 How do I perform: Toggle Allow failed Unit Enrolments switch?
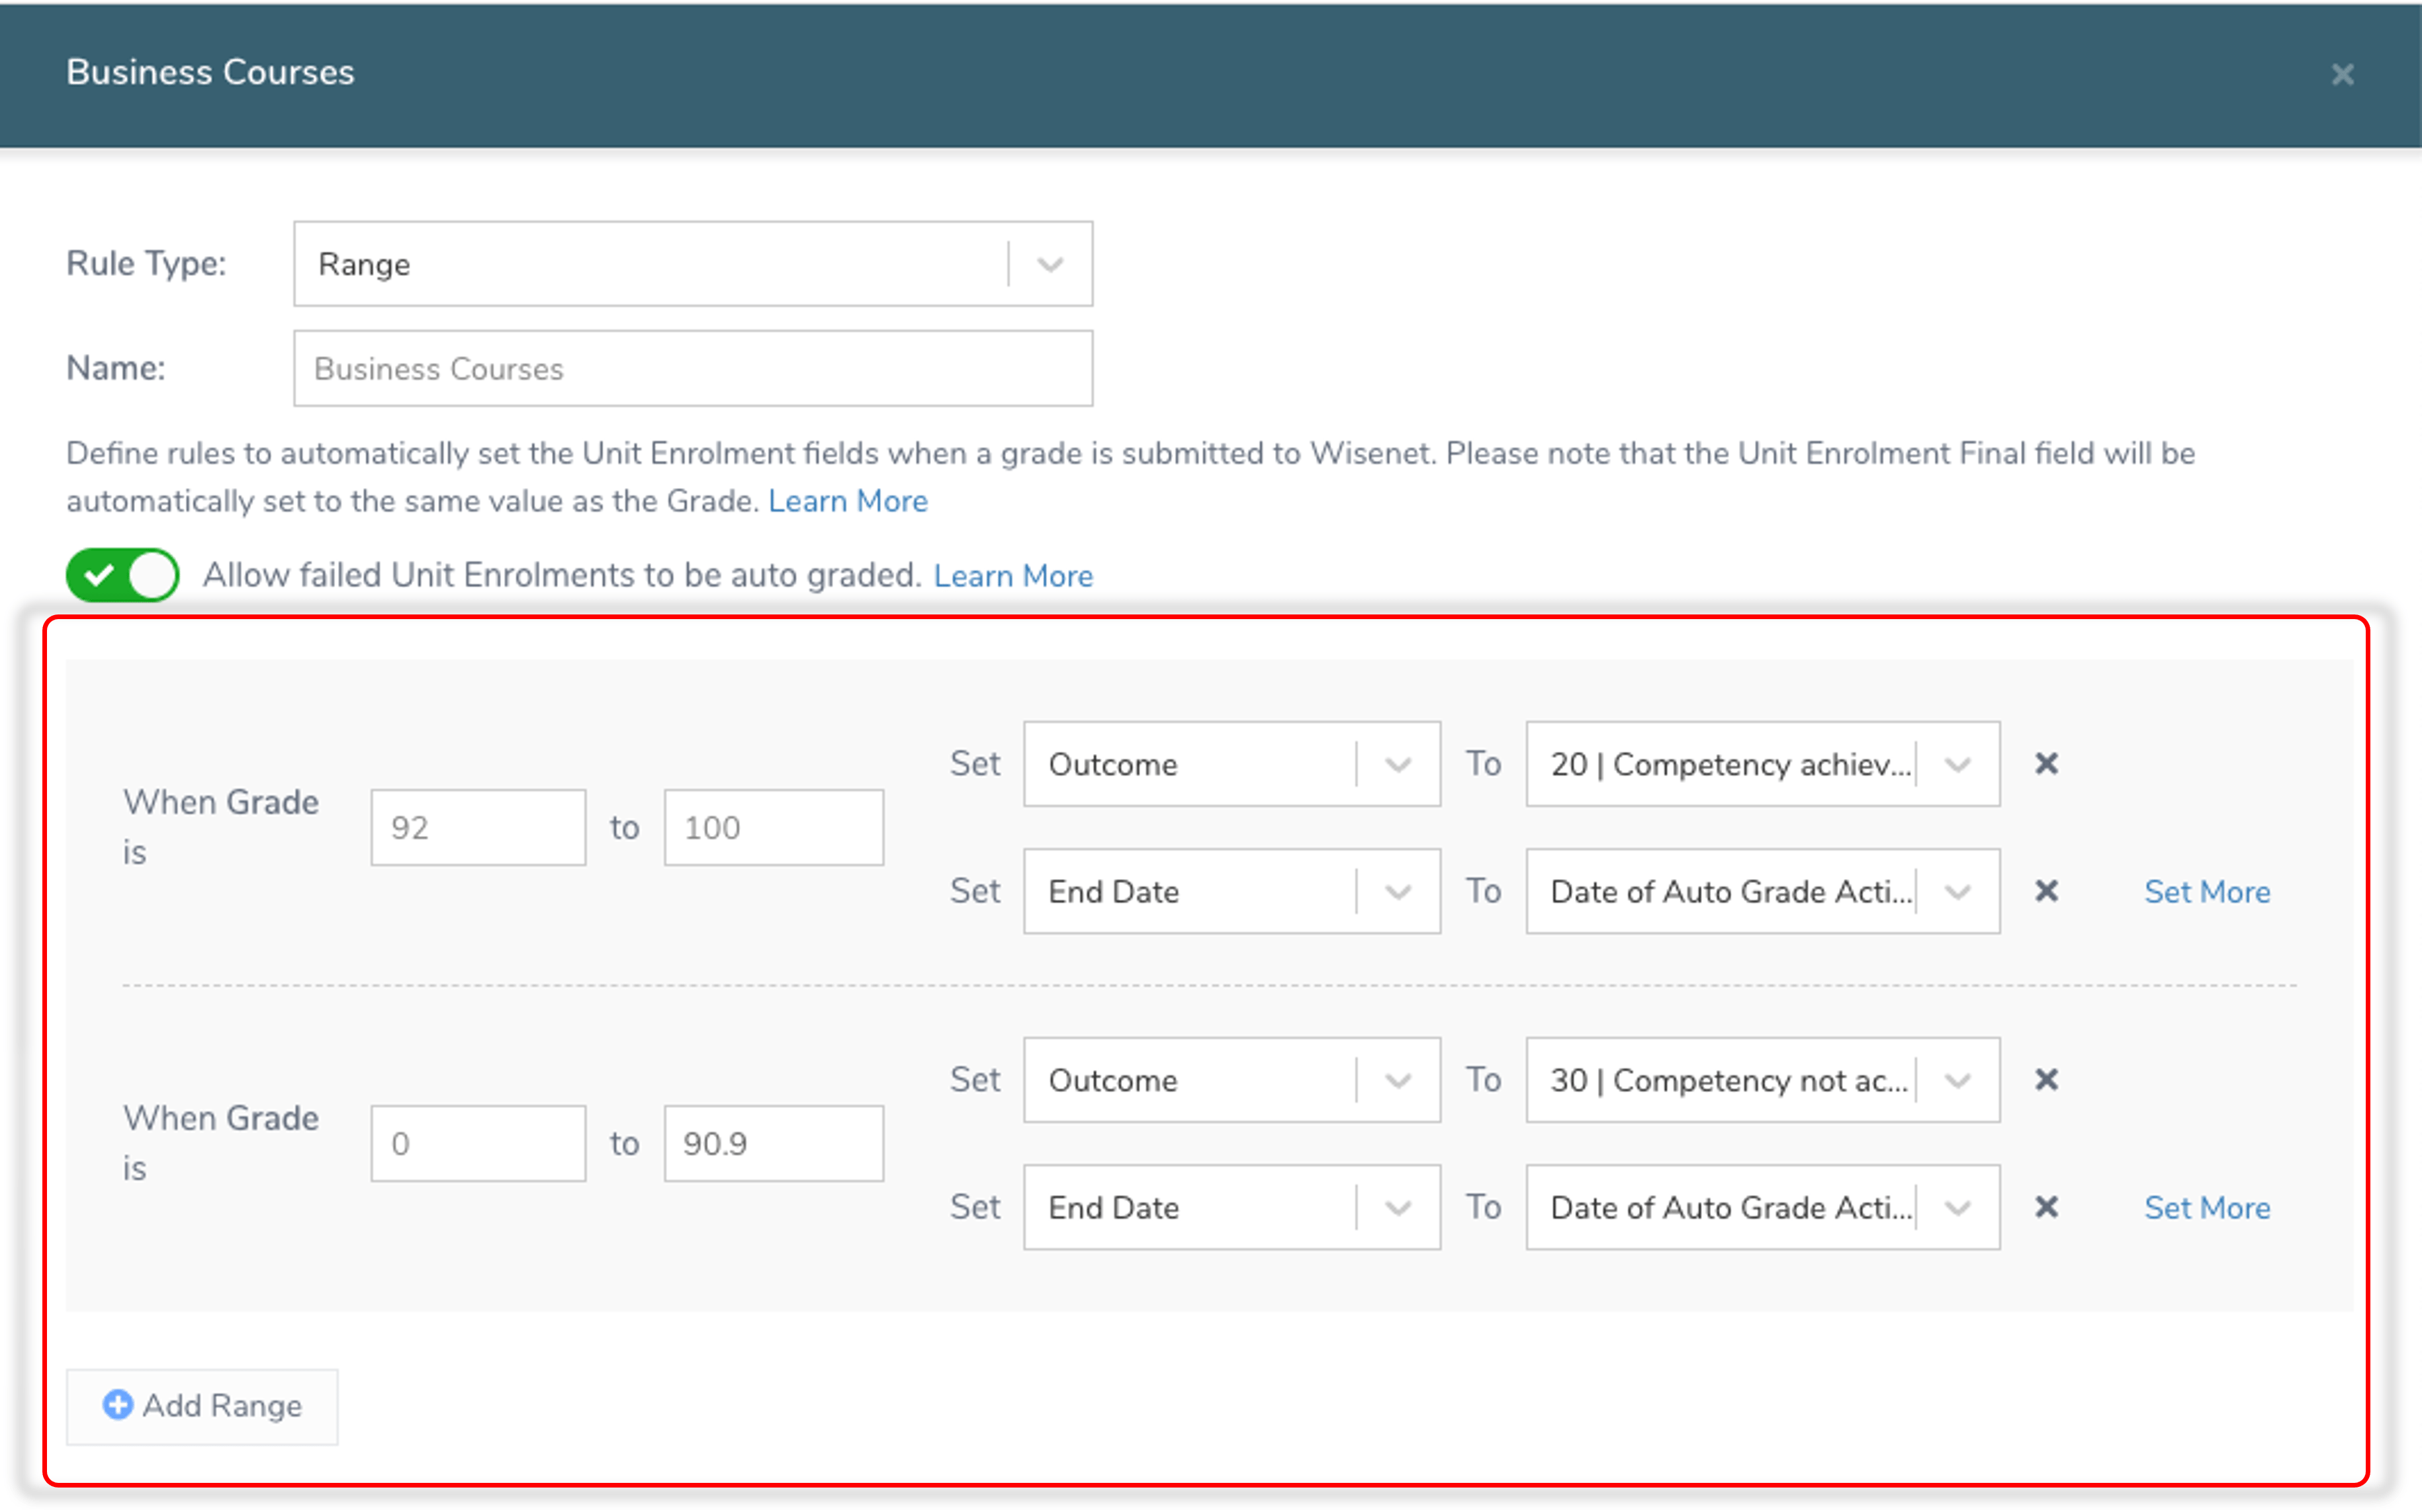(122, 575)
